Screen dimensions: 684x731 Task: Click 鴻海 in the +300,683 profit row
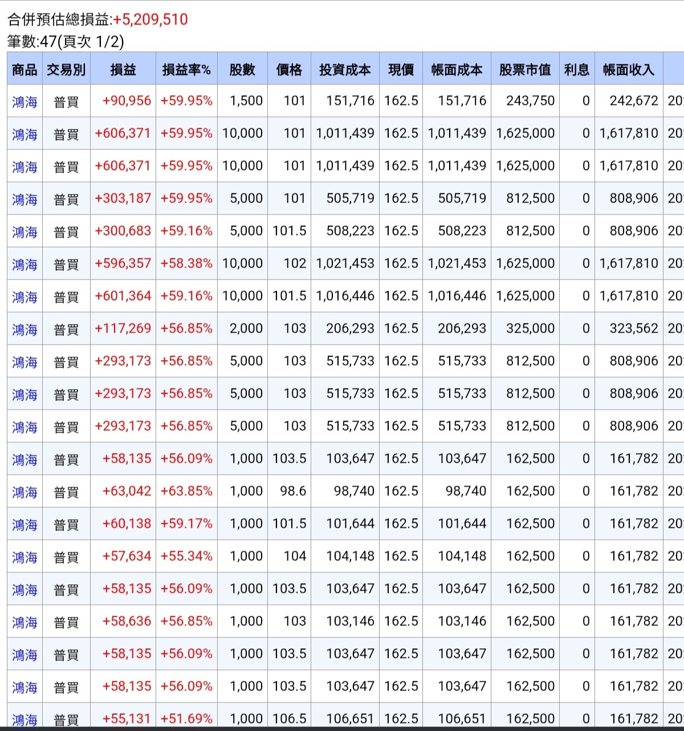coord(25,232)
